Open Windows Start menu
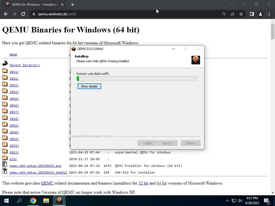Viewport: 275px width, 206px height. click(x=6, y=201)
